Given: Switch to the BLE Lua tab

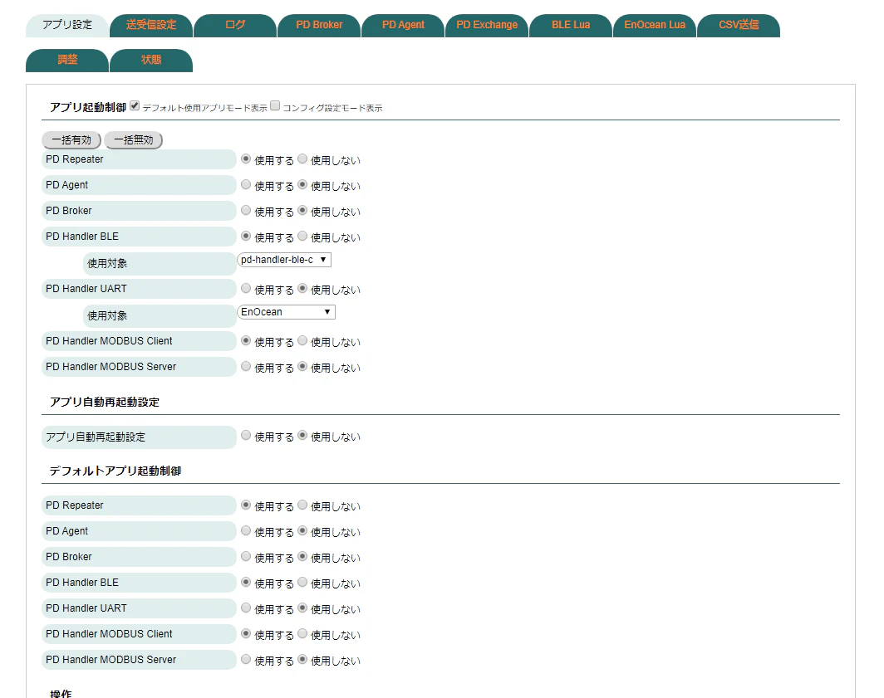Looking at the screenshot, I should [x=571, y=26].
